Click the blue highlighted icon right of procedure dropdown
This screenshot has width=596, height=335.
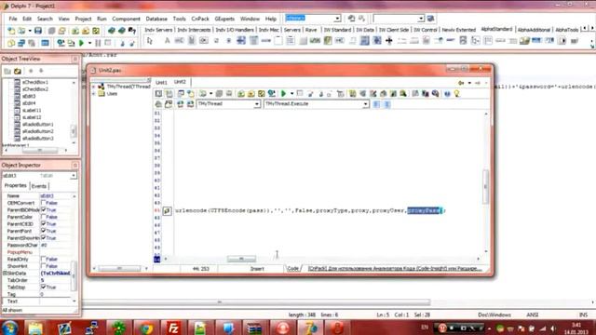(x=376, y=104)
